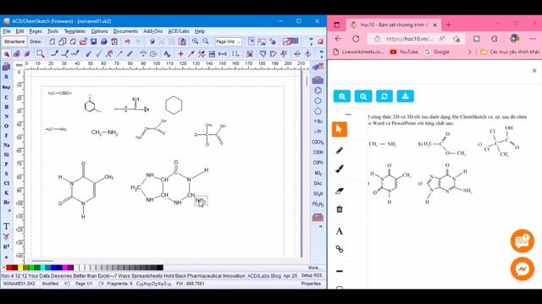Open the Periodic Table of Elements icon
542x304 pixels.
6,67
